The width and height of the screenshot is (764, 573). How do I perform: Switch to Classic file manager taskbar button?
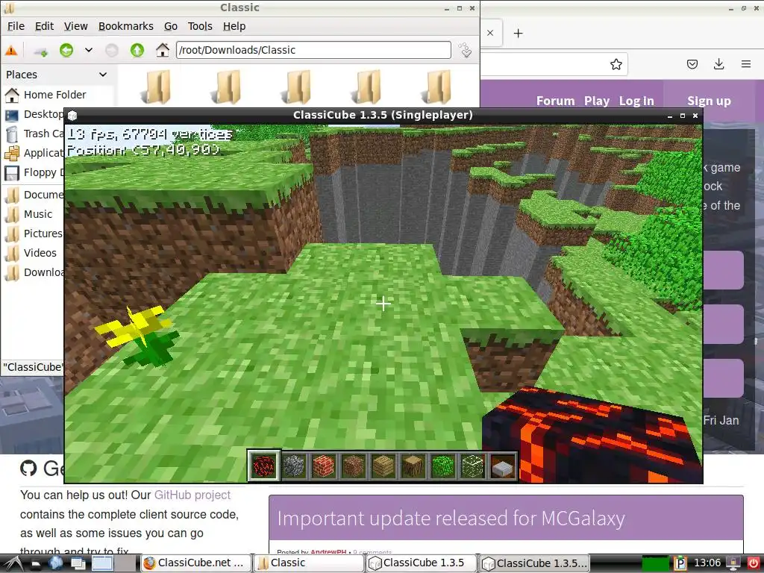pos(308,563)
